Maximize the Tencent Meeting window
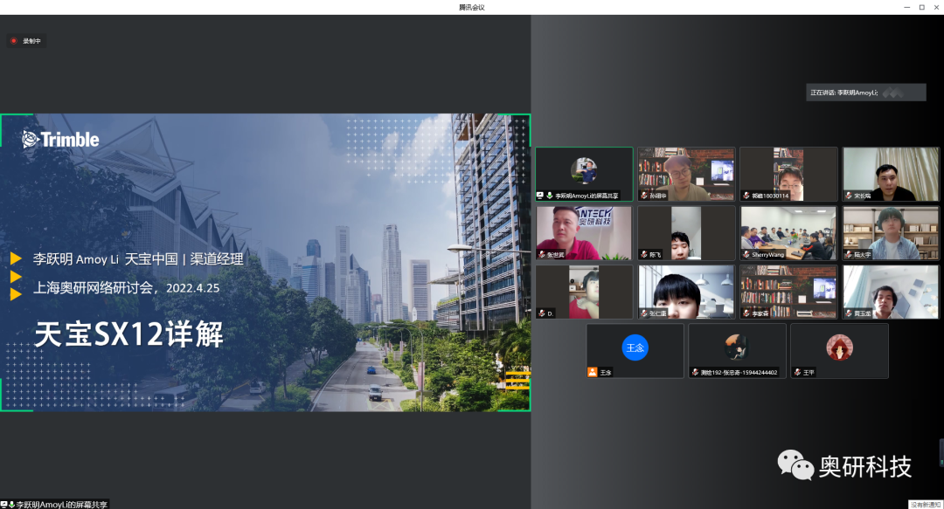This screenshot has height=509, width=944. (922, 7)
